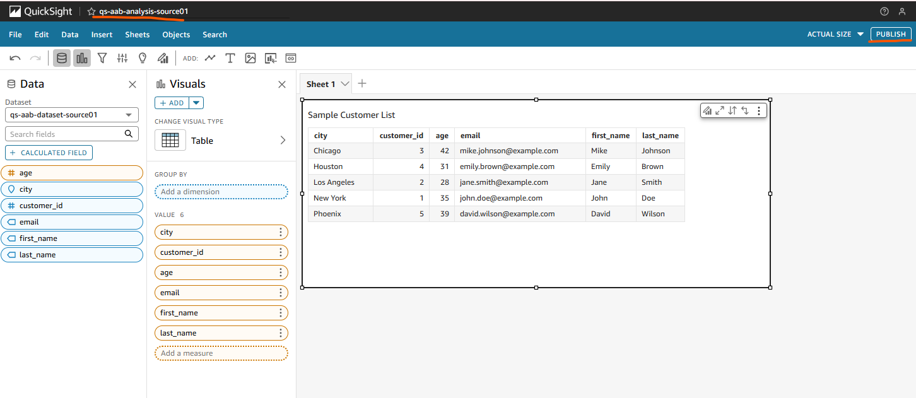Click the CALCULATED FIELD button
The height and width of the screenshot is (398, 916).
49,153
